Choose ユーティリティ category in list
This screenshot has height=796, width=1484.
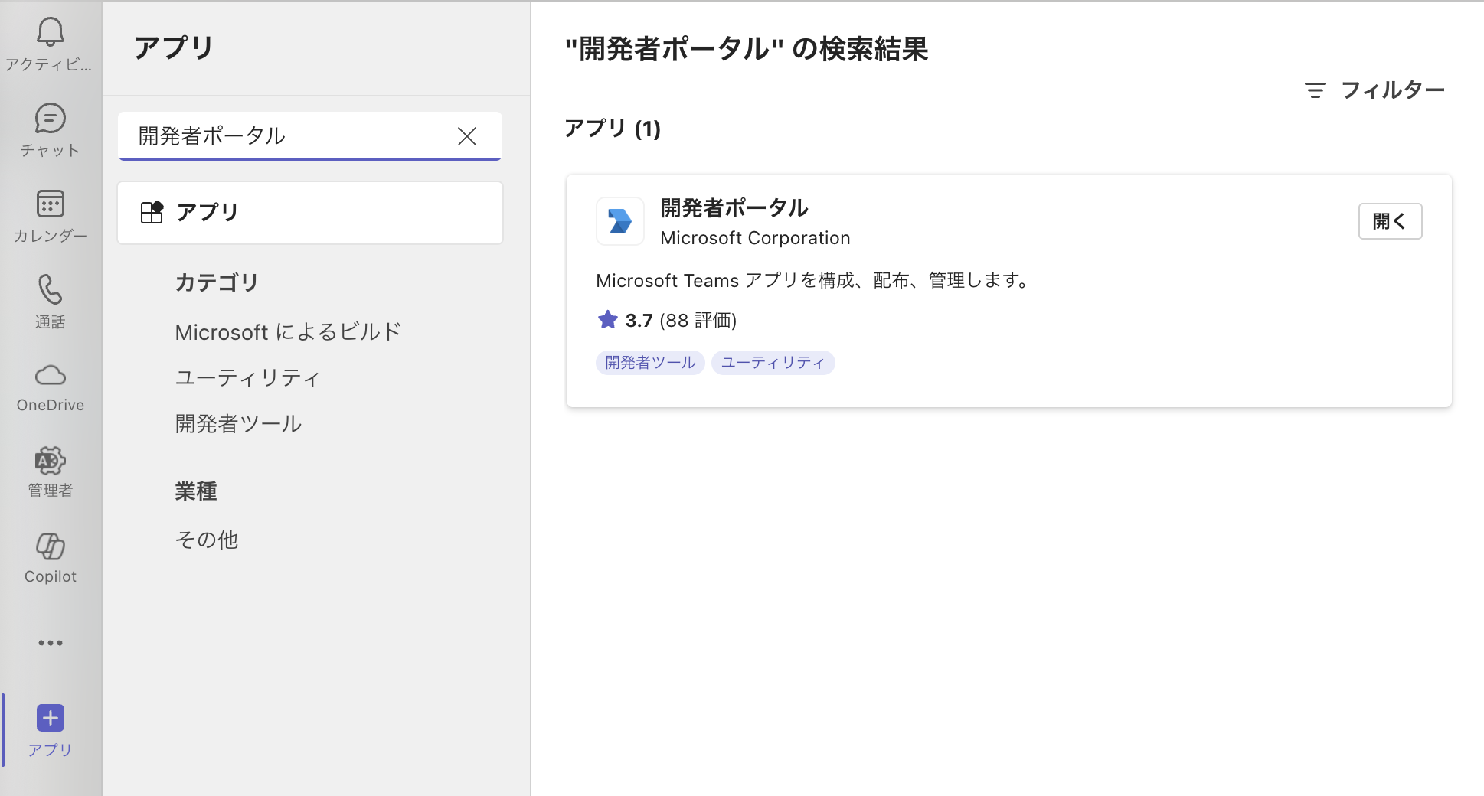pos(247,378)
